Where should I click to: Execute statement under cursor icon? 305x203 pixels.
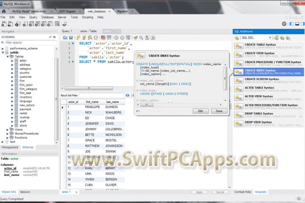click(x=84, y=38)
